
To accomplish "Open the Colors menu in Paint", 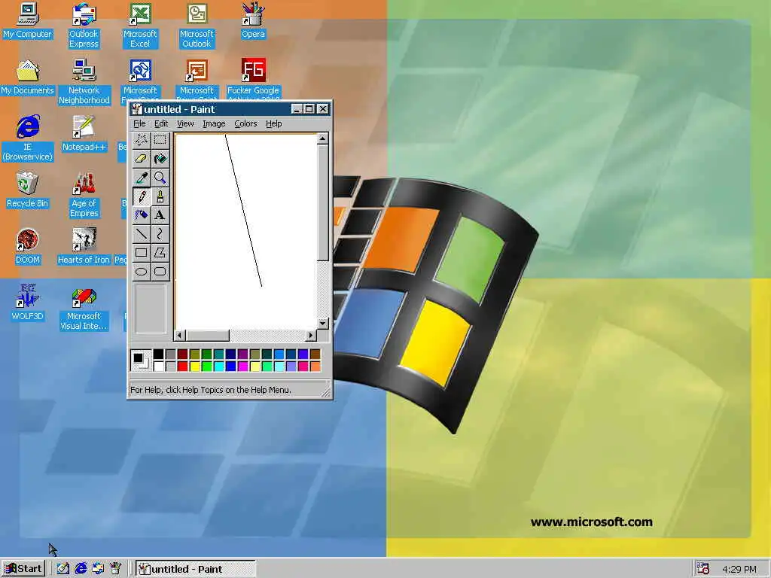I will (x=246, y=124).
